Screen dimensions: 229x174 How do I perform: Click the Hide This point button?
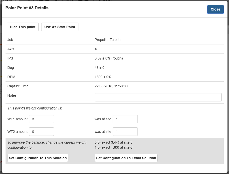pos(23,27)
